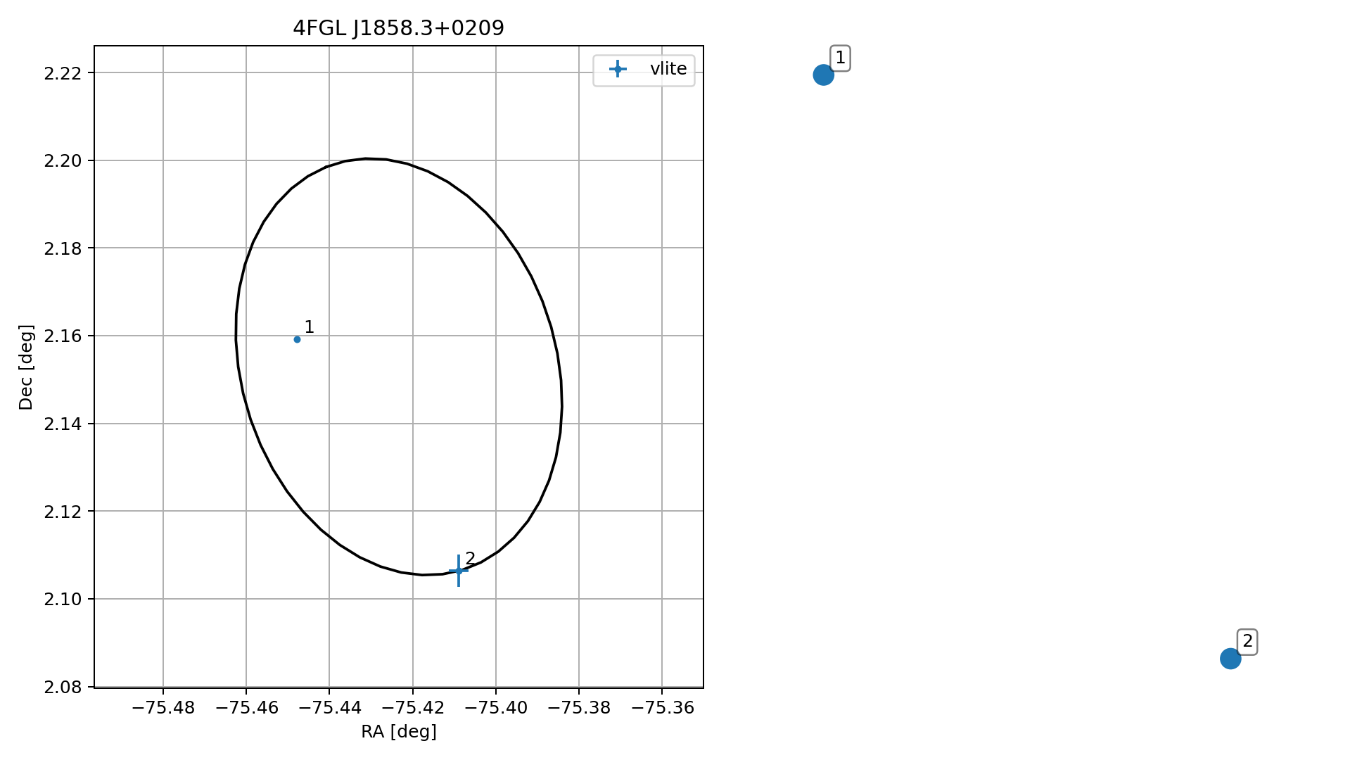Select the vlite crosshair point labeled 2
The width and height of the screenshot is (1350, 760).
[x=459, y=570]
